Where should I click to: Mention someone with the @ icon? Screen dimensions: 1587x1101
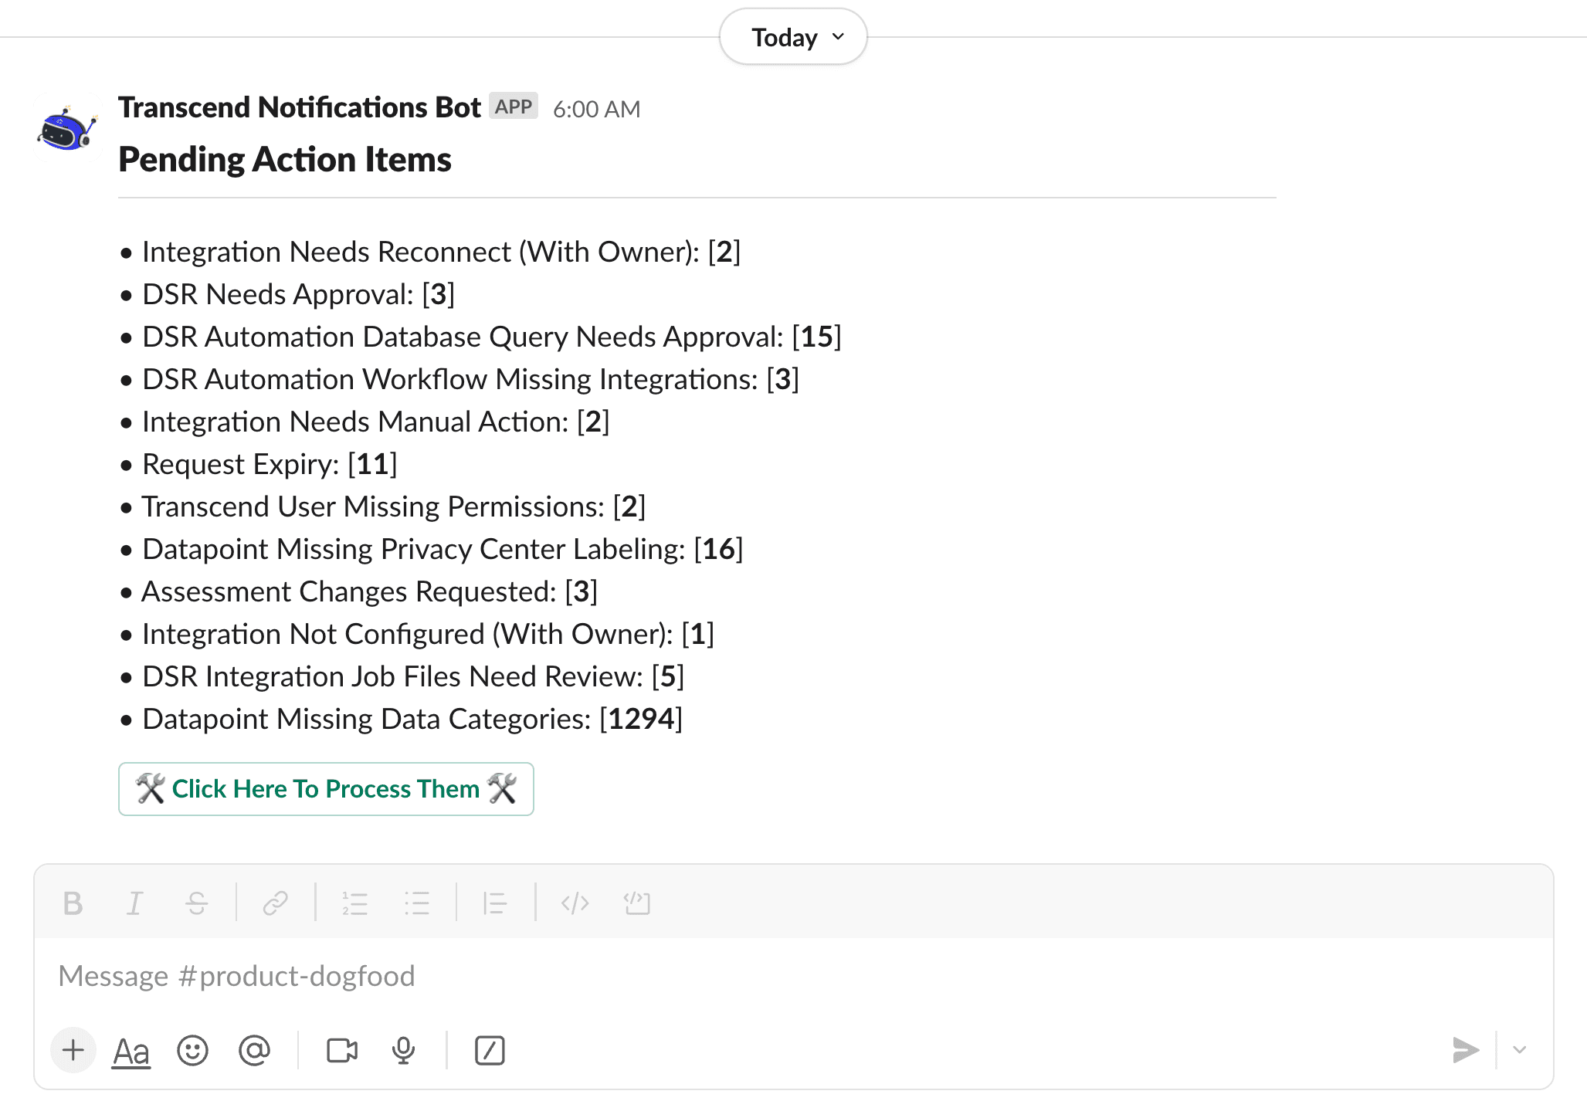click(254, 1050)
